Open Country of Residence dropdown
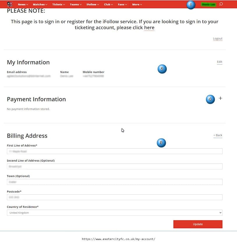 114,213
